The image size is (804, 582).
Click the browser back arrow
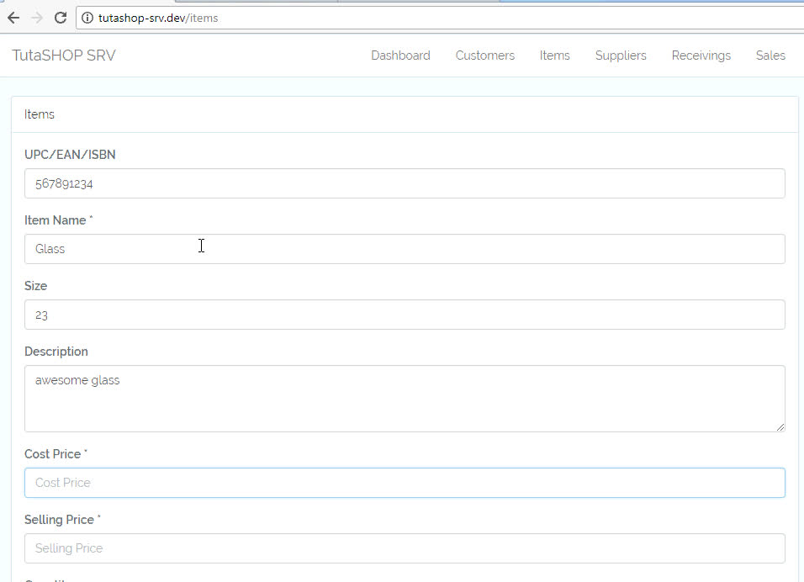[13, 18]
